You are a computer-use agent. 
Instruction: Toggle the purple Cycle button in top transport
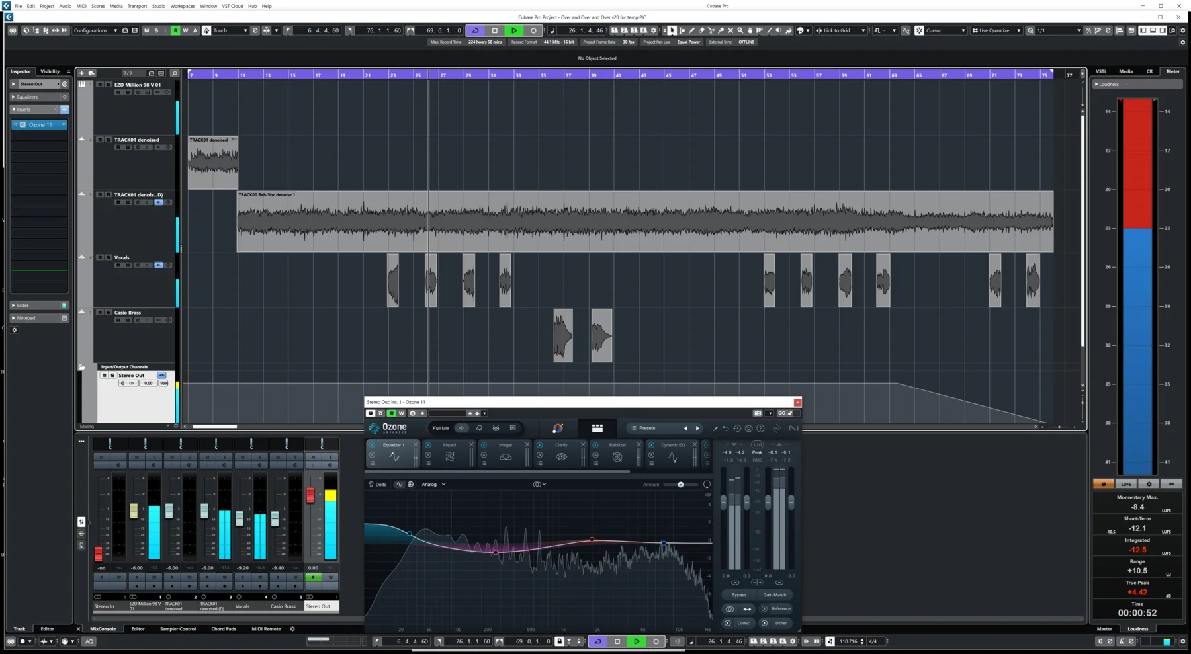[475, 30]
